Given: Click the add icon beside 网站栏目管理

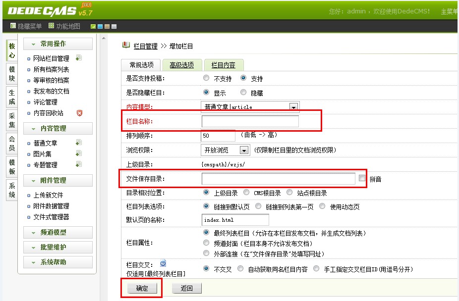Looking at the screenshot, I should pos(79,58).
